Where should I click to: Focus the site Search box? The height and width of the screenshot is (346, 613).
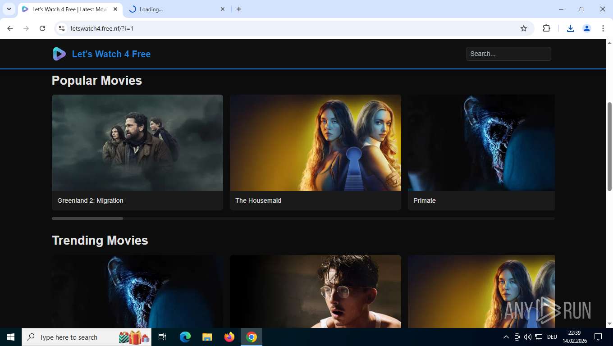508,54
